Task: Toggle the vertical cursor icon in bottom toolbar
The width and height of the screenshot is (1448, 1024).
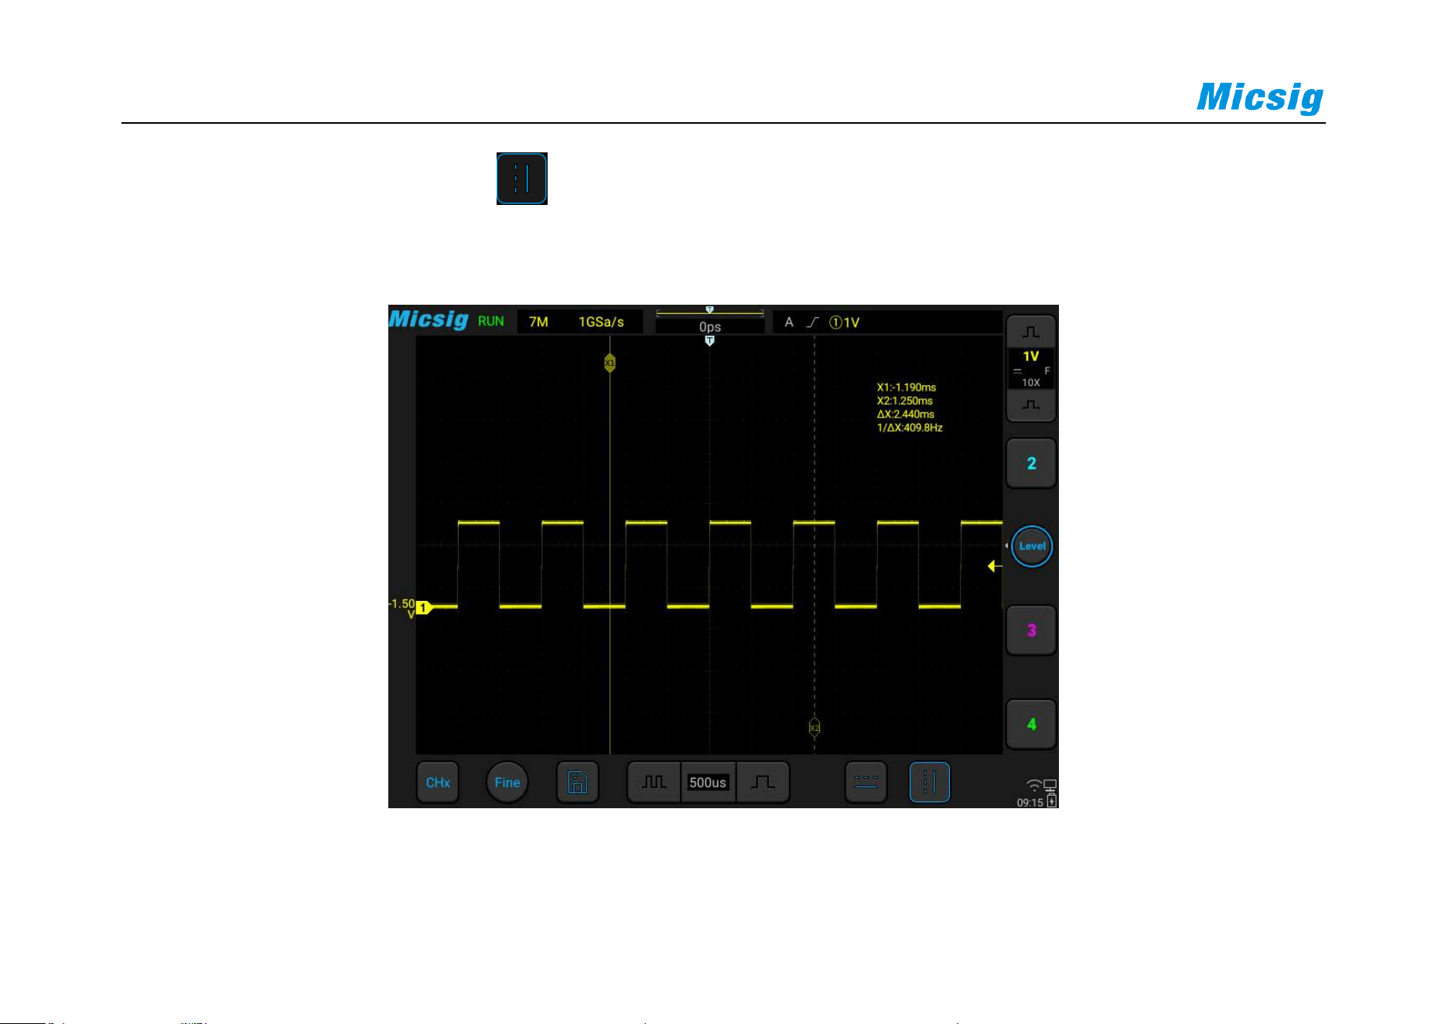Action: [929, 782]
